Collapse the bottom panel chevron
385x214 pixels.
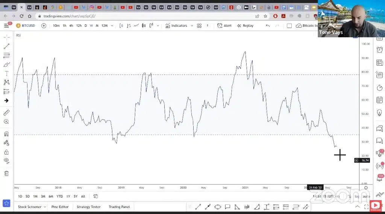(x=358, y=206)
